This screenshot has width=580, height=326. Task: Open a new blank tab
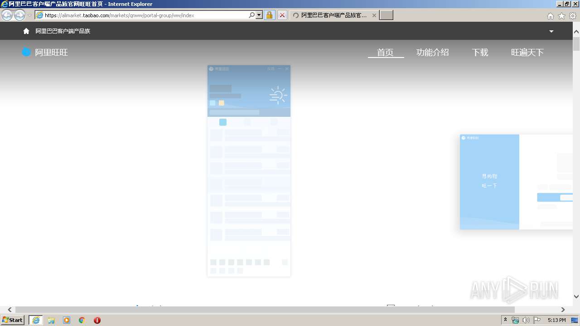click(386, 15)
